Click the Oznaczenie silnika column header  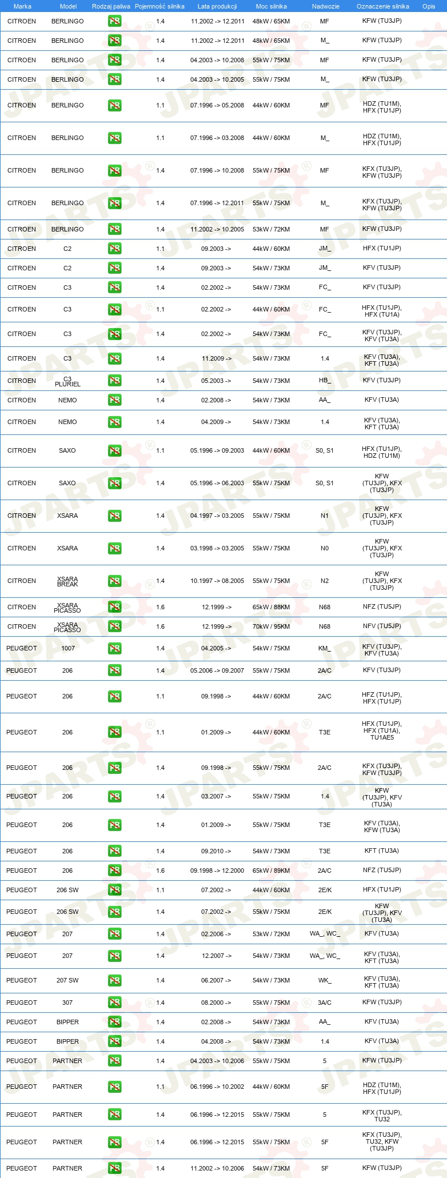383,6
